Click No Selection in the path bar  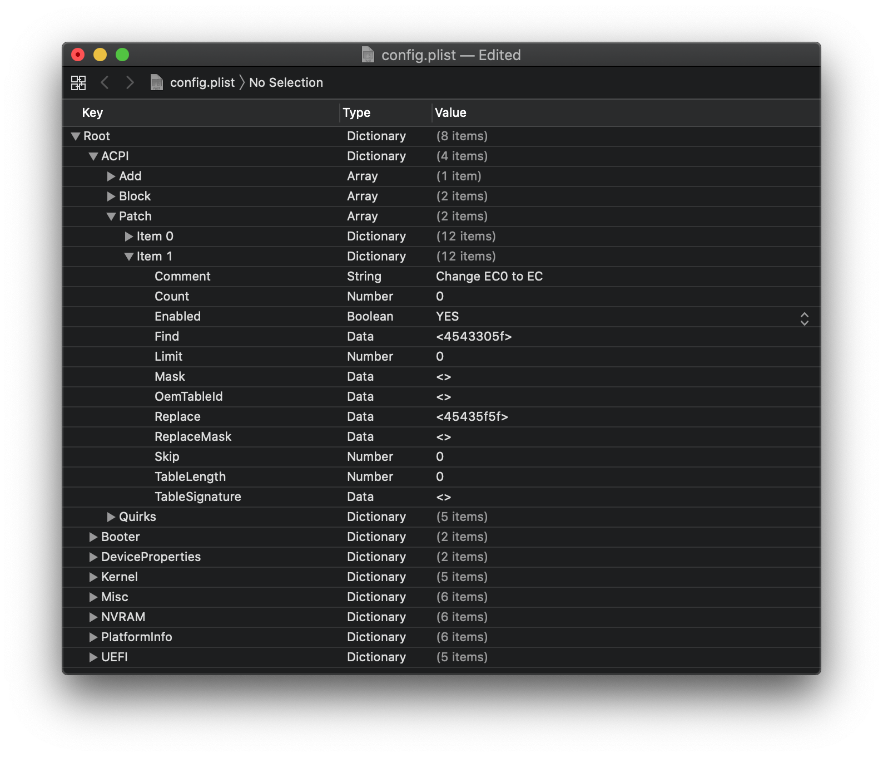tap(286, 82)
